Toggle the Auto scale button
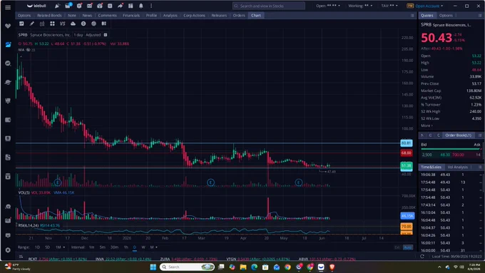This screenshot has width=485, height=273. pyautogui.click(x=408, y=247)
